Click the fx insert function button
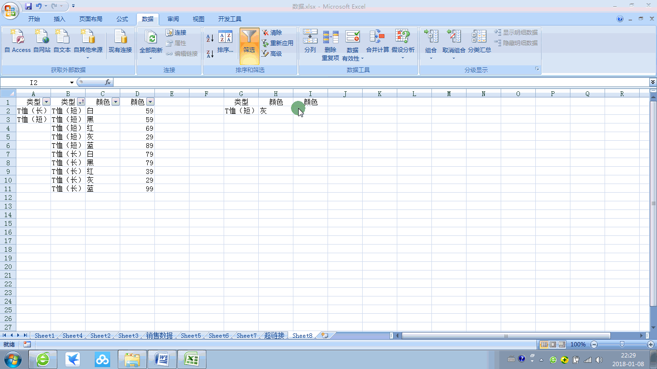The image size is (657, 369). [108, 83]
